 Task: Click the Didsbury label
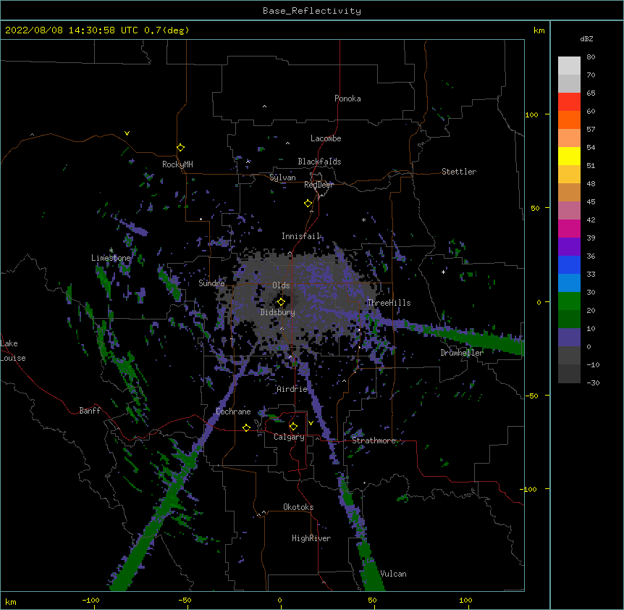pyautogui.click(x=278, y=312)
